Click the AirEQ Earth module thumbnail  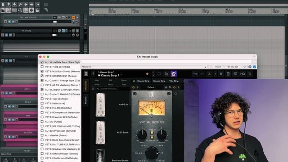click(100, 133)
